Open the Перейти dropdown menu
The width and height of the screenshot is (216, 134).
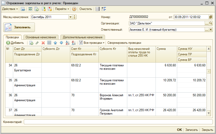62,9
